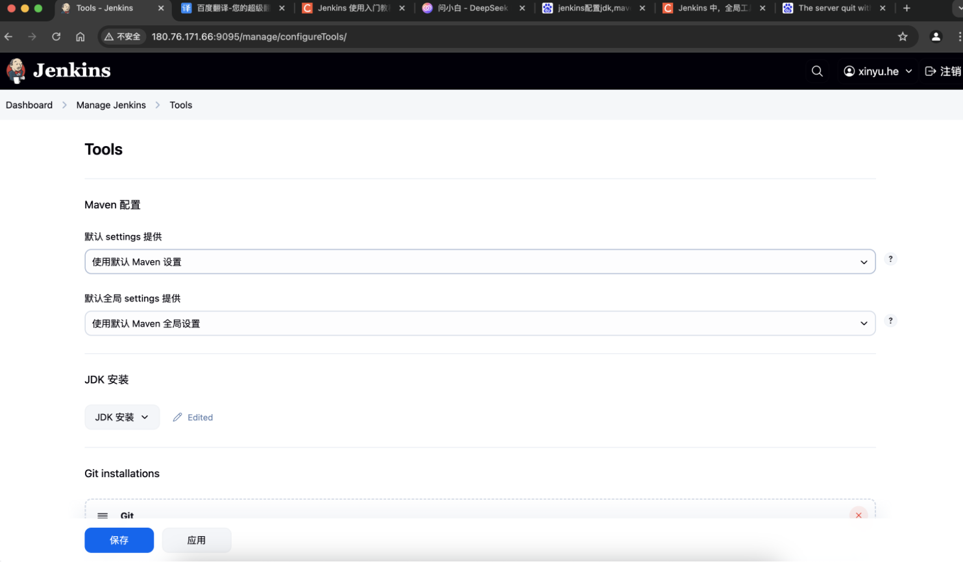963x566 pixels.
Task: Bookmark this page with the star icon
Action: point(903,37)
